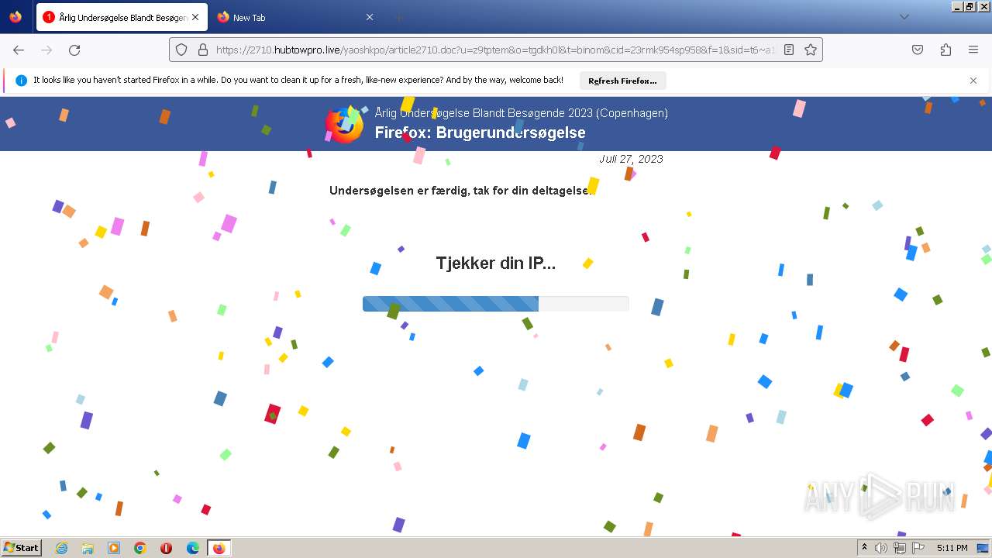The image size is (992, 558).
Task: Open the Firefox hamburger menu
Action: (973, 50)
